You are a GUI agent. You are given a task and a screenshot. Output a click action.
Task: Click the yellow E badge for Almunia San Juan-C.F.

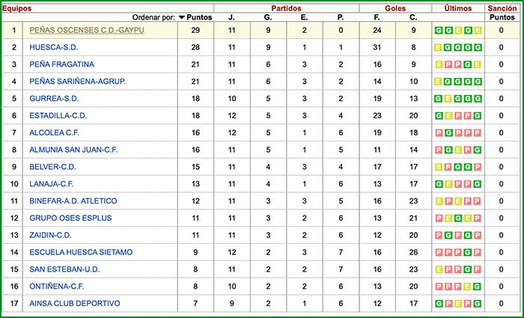(x=458, y=150)
